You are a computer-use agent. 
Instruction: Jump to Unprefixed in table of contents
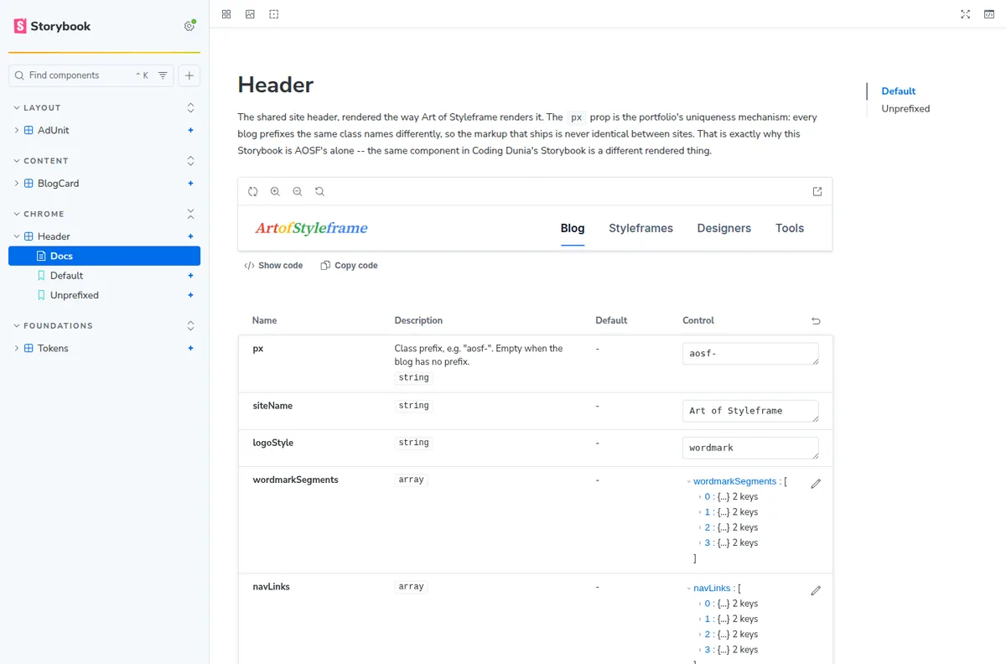pyautogui.click(x=905, y=109)
